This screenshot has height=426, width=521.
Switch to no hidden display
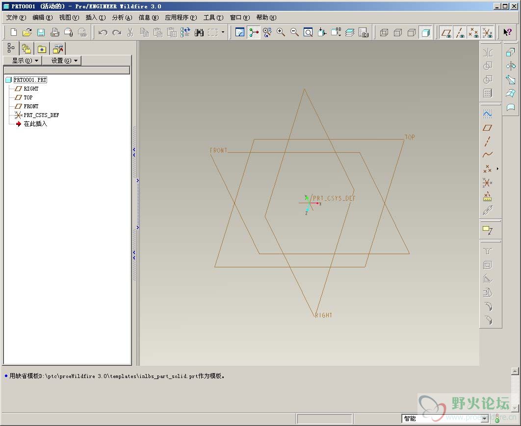click(411, 32)
